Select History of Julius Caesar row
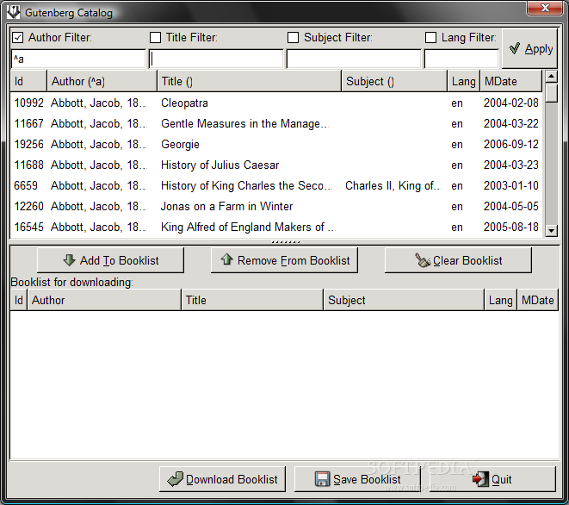The width and height of the screenshot is (569, 505). [x=276, y=165]
